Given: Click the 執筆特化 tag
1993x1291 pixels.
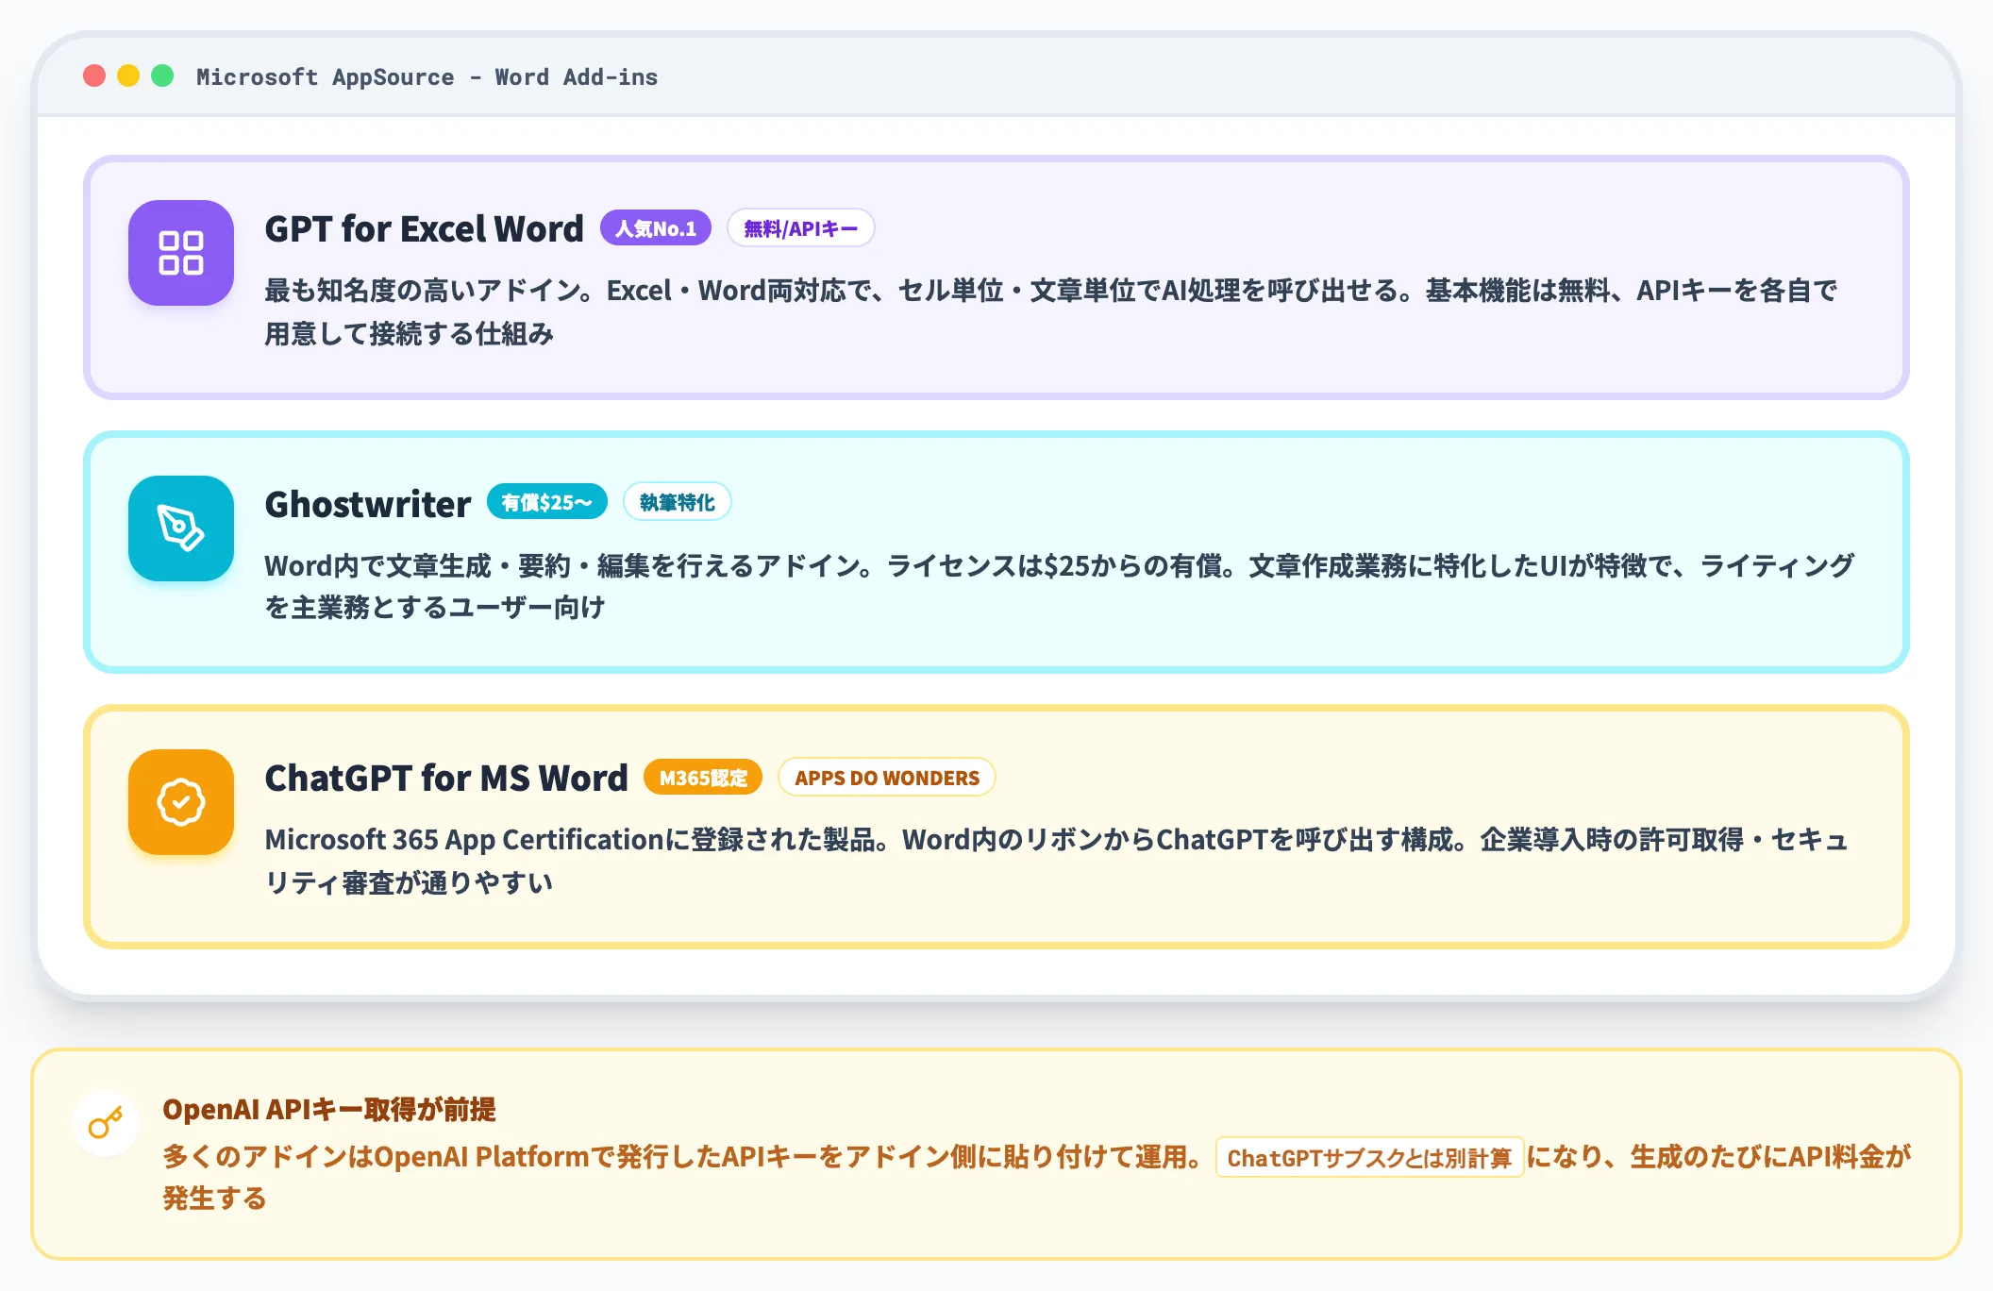Looking at the screenshot, I should point(678,502).
